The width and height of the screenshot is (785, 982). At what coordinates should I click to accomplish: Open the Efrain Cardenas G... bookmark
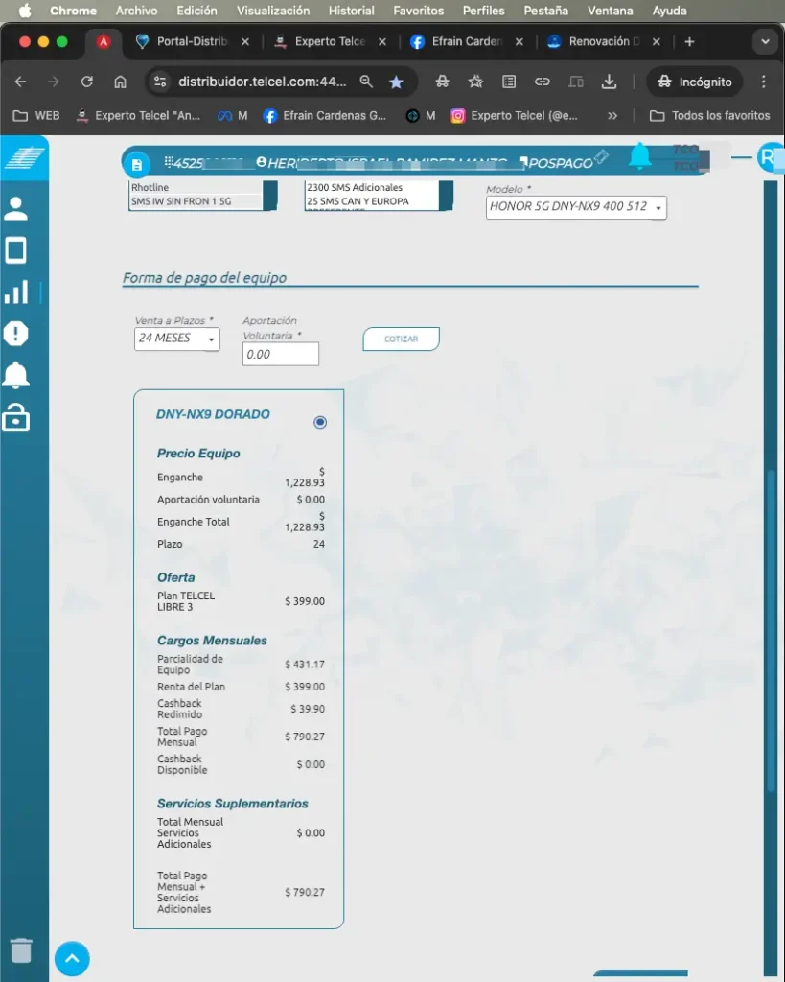coord(325,115)
